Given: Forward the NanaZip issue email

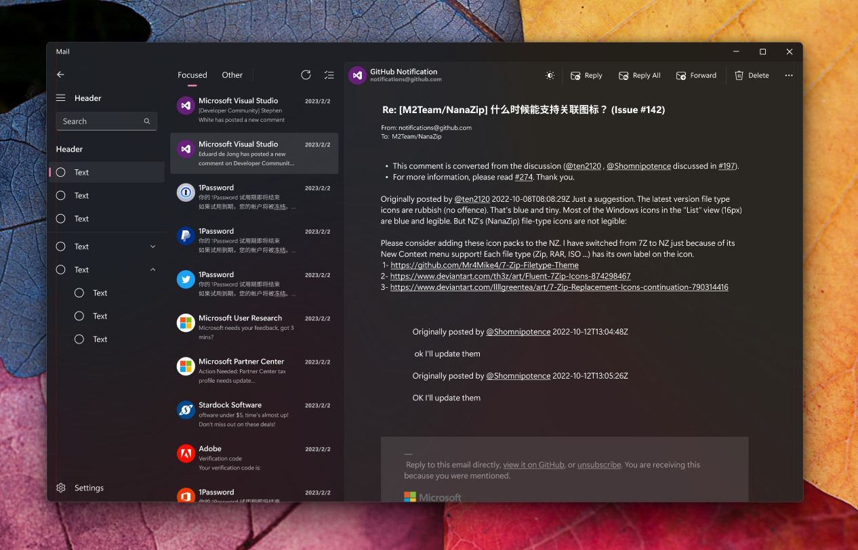Looking at the screenshot, I should pyautogui.click(x=696, y=75).
